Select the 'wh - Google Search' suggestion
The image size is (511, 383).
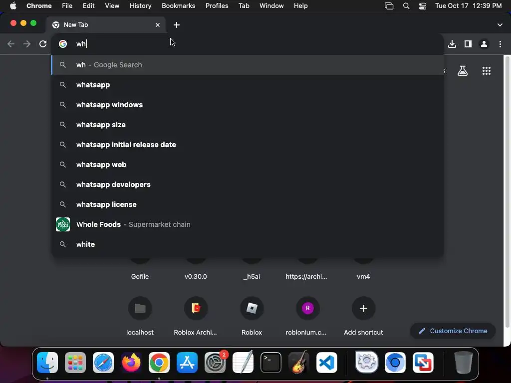pyautogui.click(x=248, y=65)
